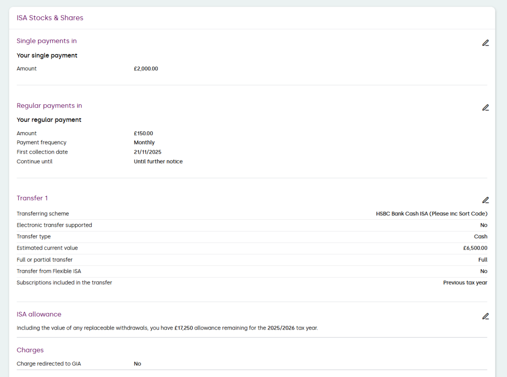Click the HSBC Bank Cash ISA scheme name
This screenshot has width=507, height=377.
tap(431, 214)
